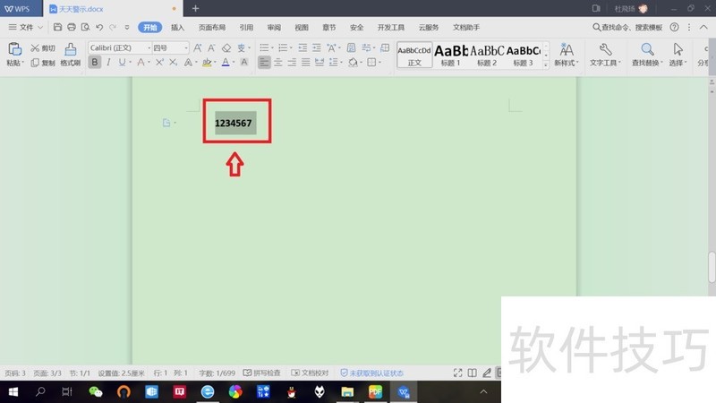Open the font size dropdown
The width and height of the screenshot is (716, 403).
tap(170, 47)
